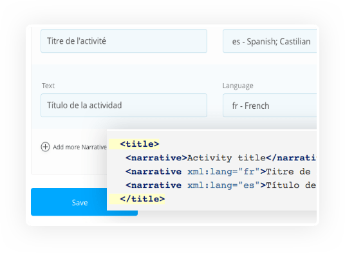Select the highlighted opening <title> tag
The image size is (345, 253).
(139, 144)
